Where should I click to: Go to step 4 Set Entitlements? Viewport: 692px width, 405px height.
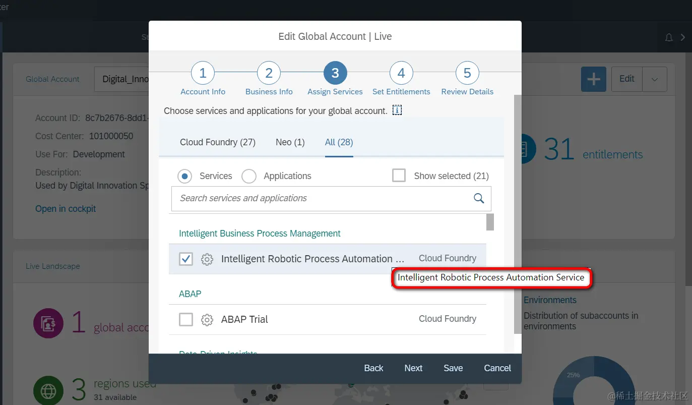[401, 74]
